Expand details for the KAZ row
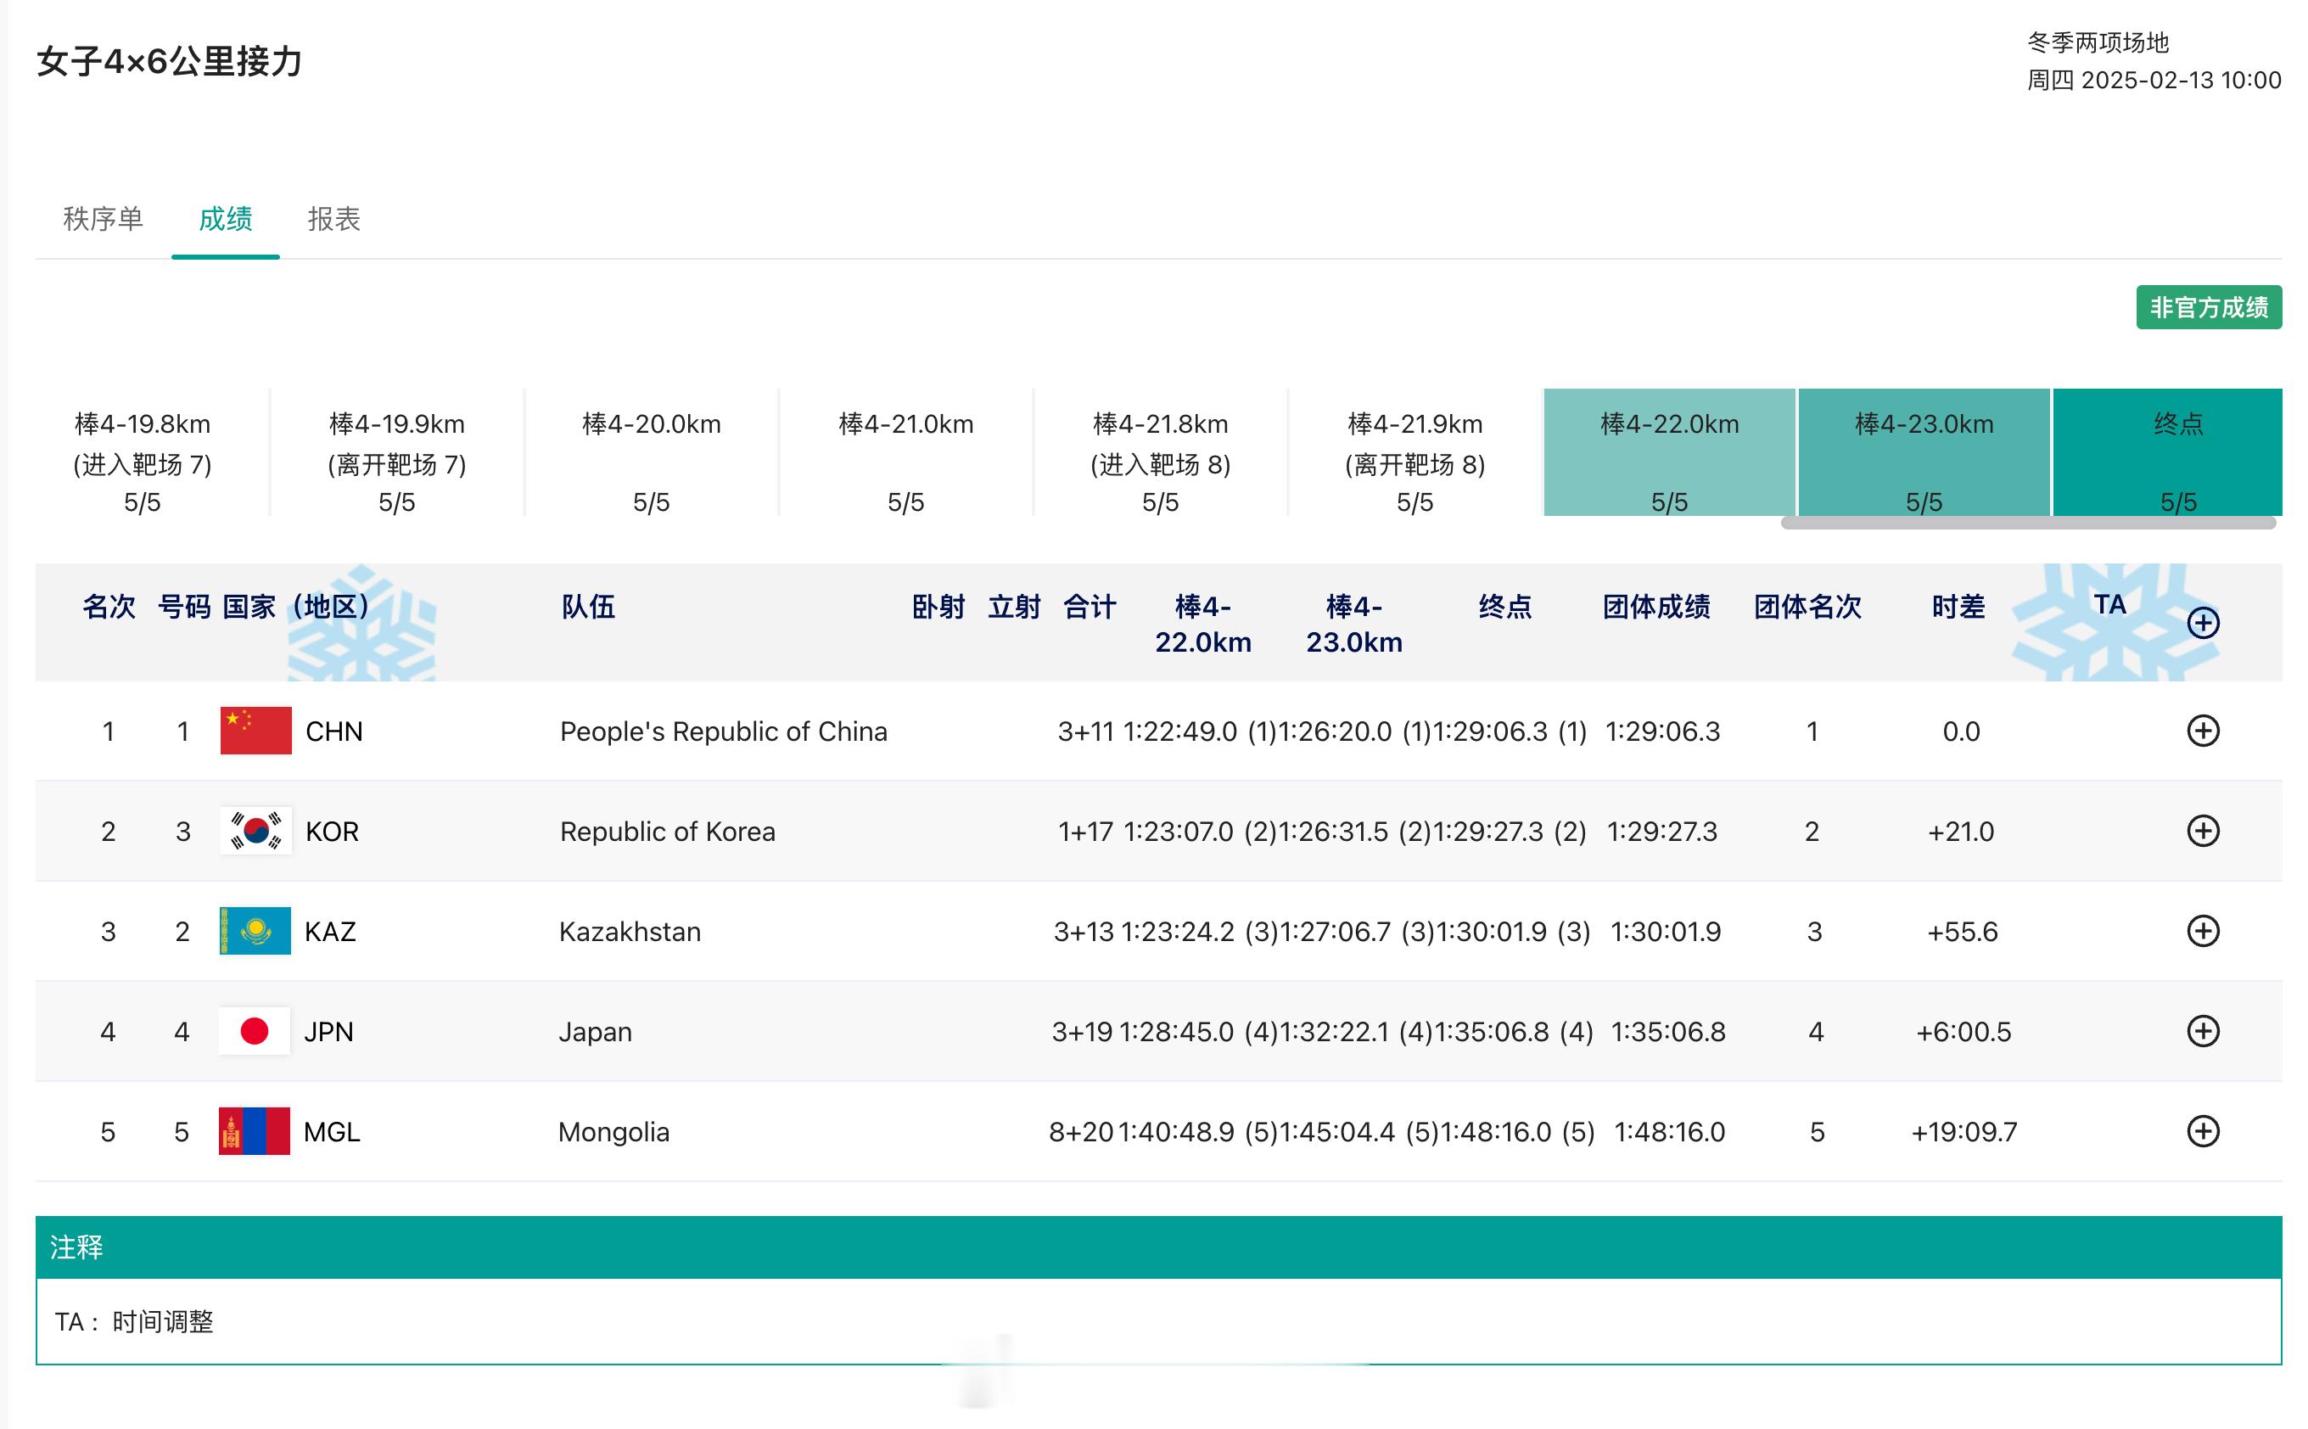 coord(2202,931)
